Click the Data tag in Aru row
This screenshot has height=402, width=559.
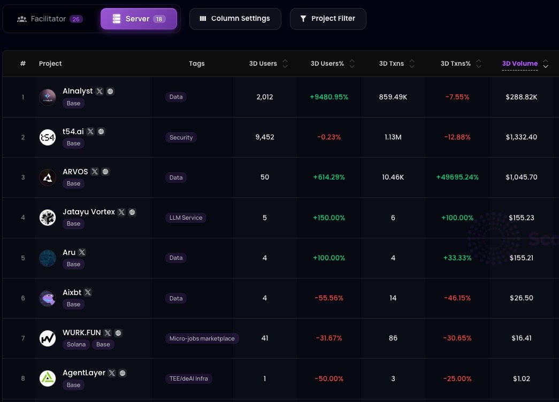coord(176,258)
